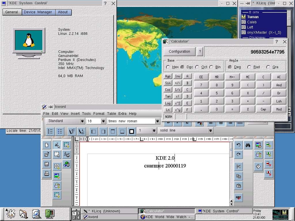Screen dimensions: 295x221
Task: Click the Undo arrow icon in kword
Action: coord(238,145)
